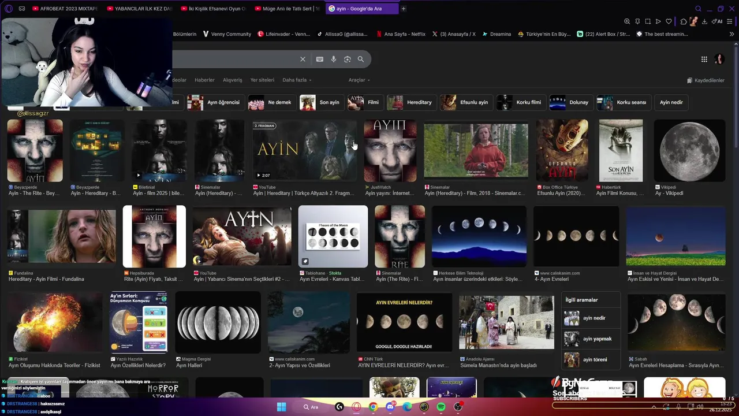Open the downloads icon in browser toolbar

[x=704, y=21]
